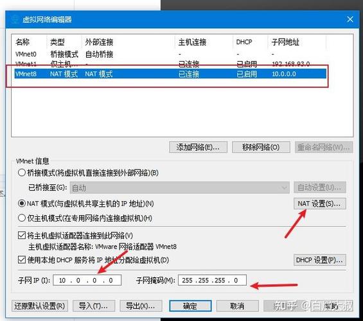This screenshot has height=321, width=363.
Task: Open NAT 设置(S)... dialog
Action: (x=320, y=204)
